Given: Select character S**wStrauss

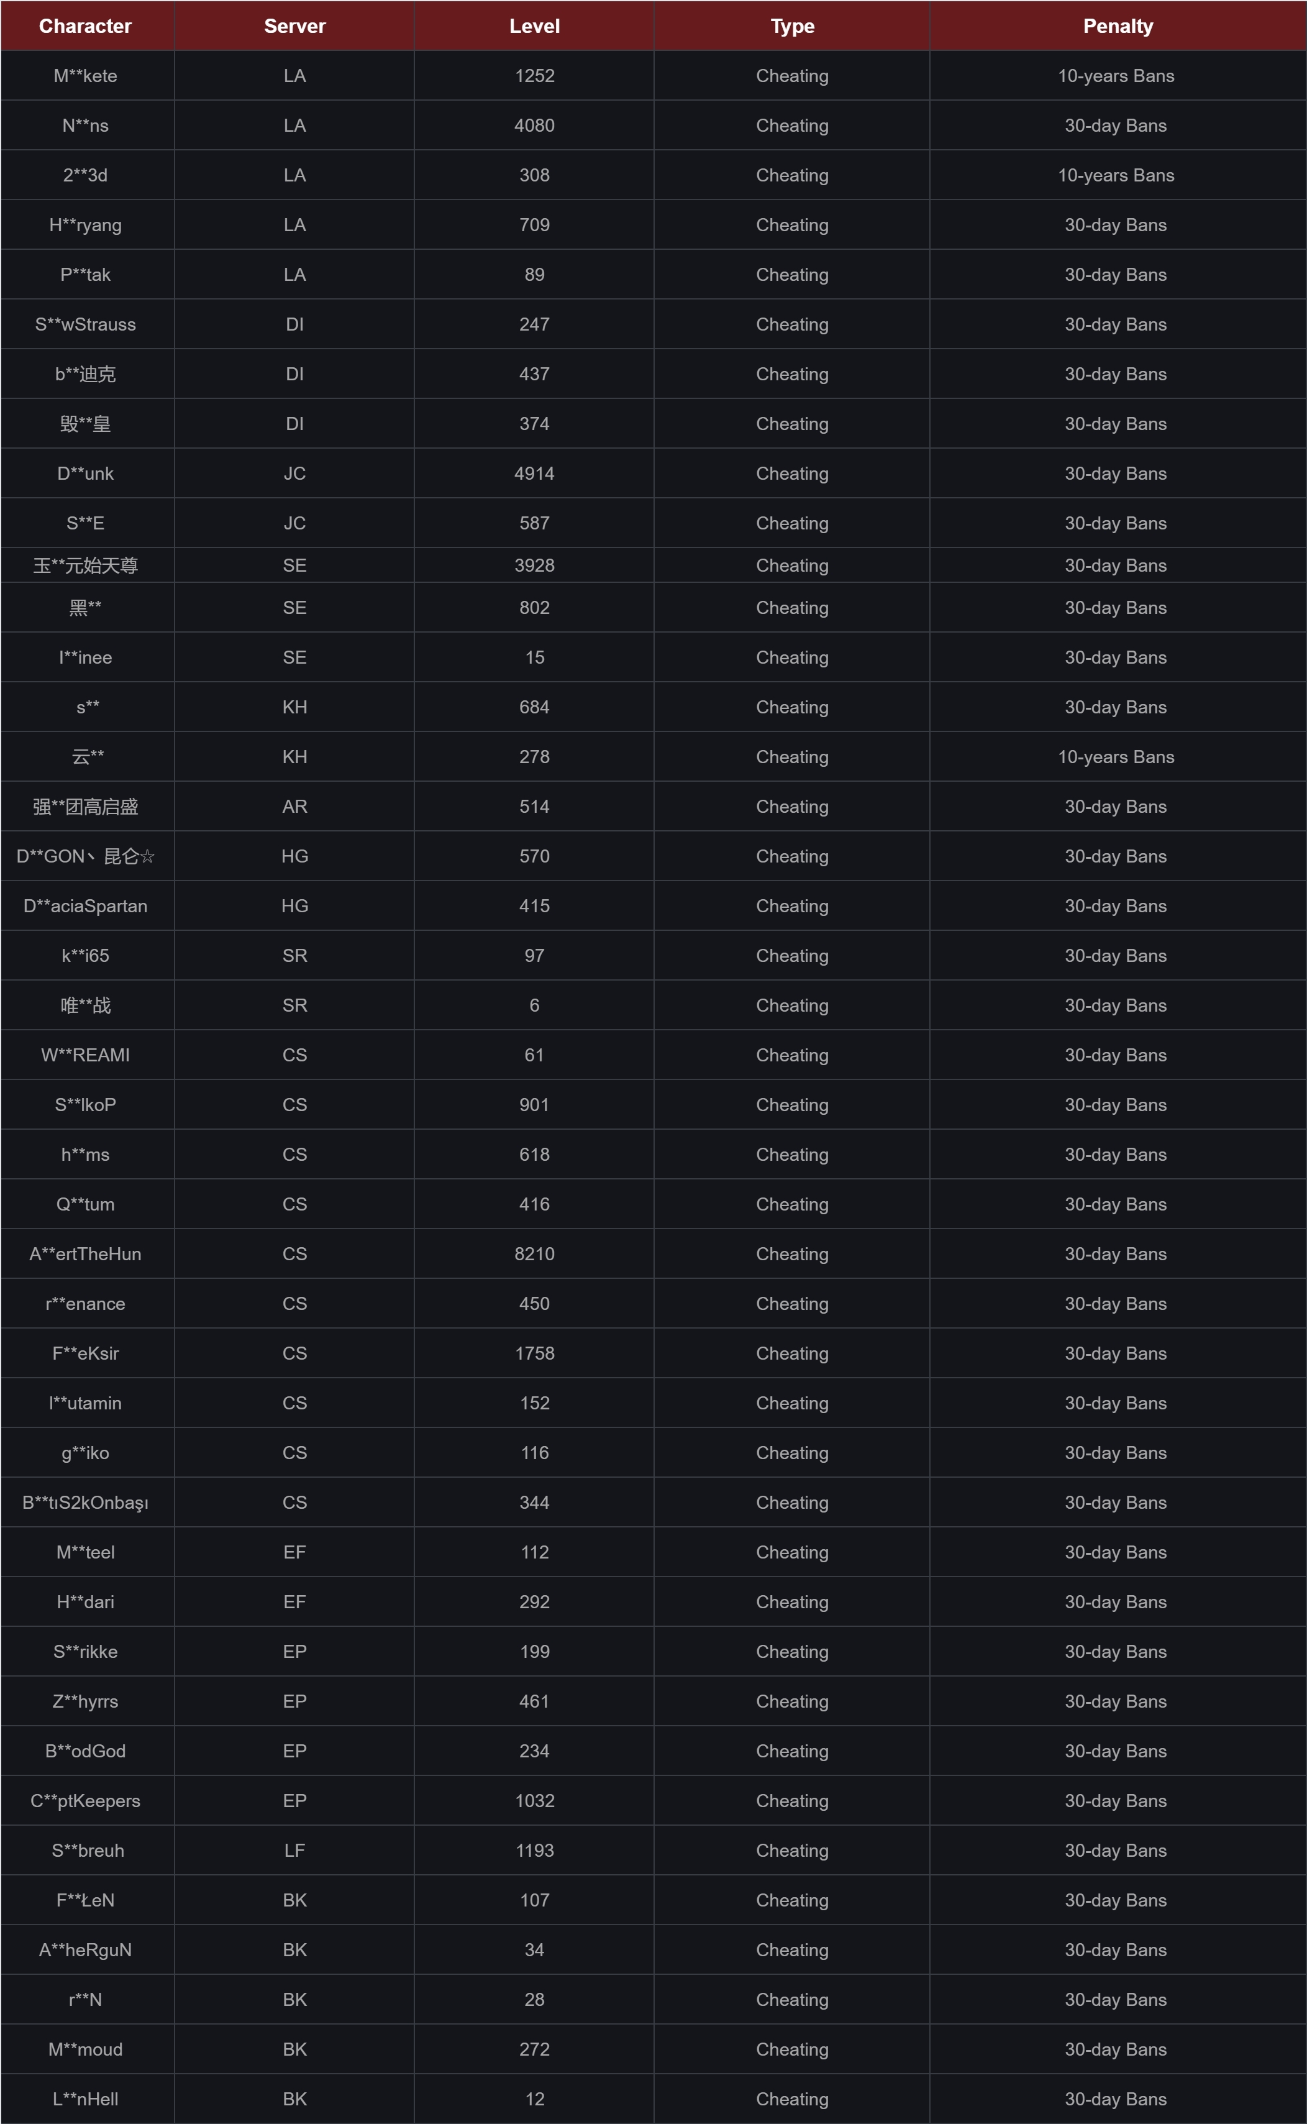Looking at the screenshot, I should coord(84,324).
